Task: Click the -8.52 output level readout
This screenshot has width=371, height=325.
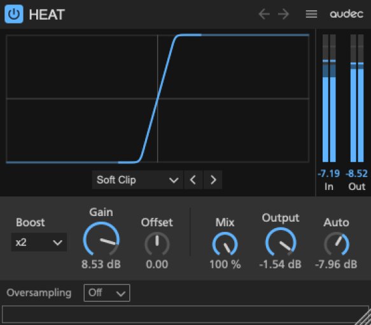Action: pyautogui.click(x=357, y=173)
